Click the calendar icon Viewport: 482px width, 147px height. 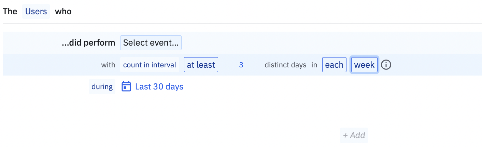pyautogui.click(x=126, y=86)
